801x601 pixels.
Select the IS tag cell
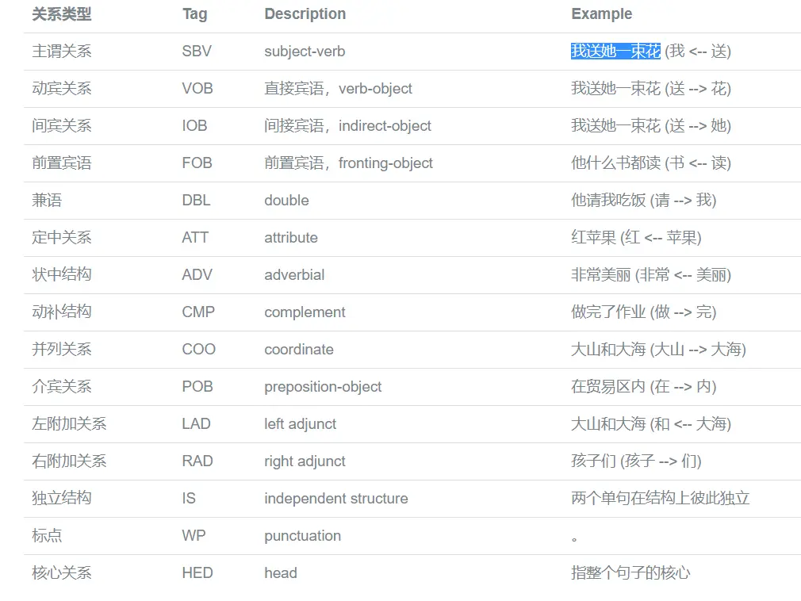[x=189, y=499]
